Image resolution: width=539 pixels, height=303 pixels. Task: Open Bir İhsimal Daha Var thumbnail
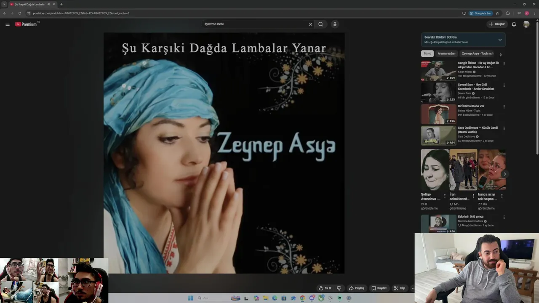(x=438, y=114)
